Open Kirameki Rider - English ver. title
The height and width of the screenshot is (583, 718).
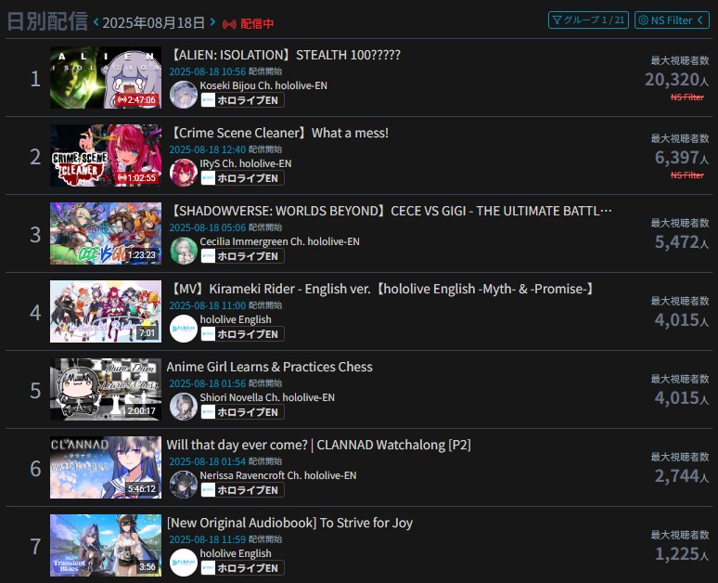(x=381, y=289)
